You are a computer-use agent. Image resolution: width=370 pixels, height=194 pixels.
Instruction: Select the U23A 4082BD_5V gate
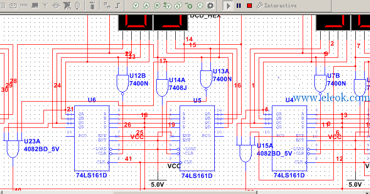13,149
